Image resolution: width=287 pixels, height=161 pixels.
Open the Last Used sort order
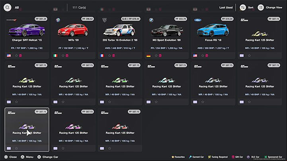click(x=226, y=8)
